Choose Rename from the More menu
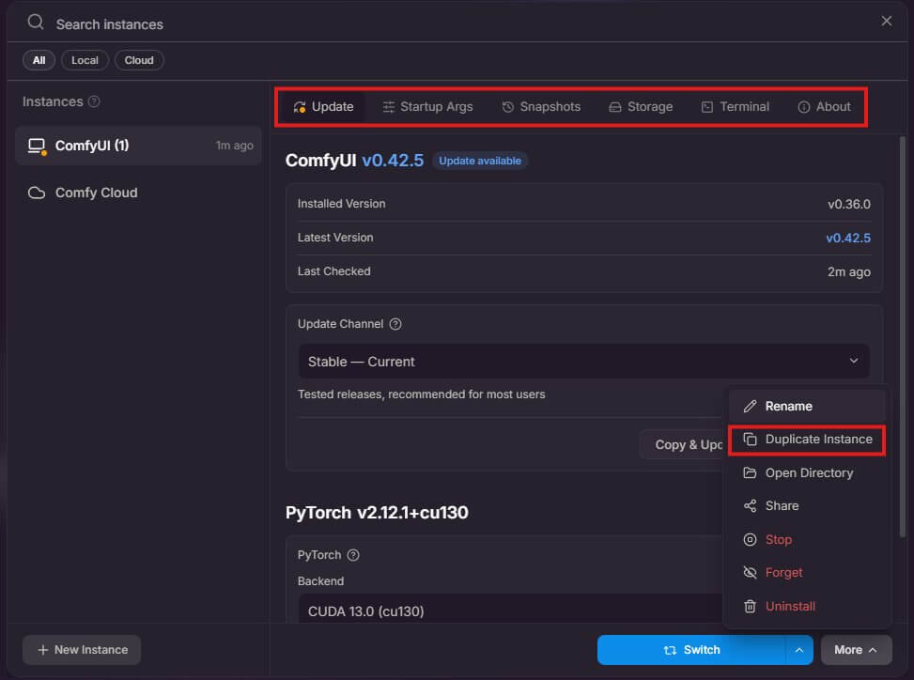The width and height of the screenshot is (914, 680). tap(807, 406)
